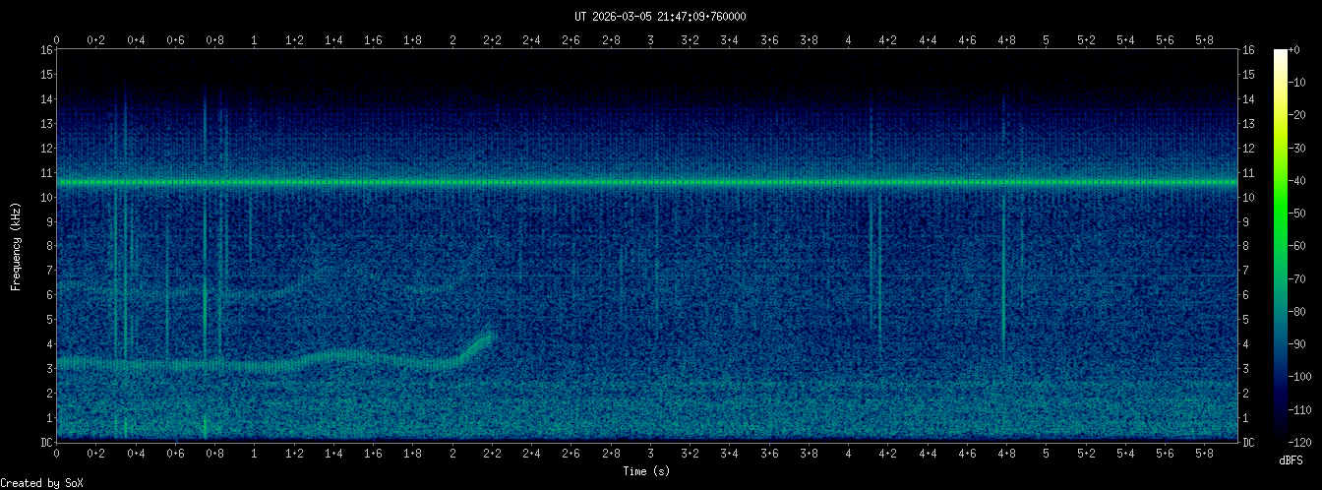Click the "16" label on the left frequency axis
Screen dimensions: 1322x490
pos(46,50)
